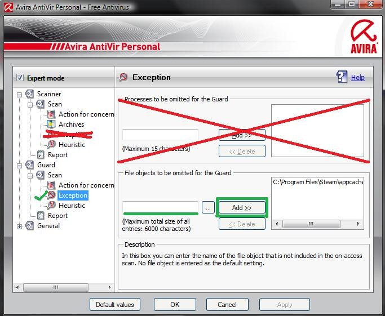The width and height of the screenshot is (385, 316).
Task: Click the file object path input field
Action: [160, 207]
